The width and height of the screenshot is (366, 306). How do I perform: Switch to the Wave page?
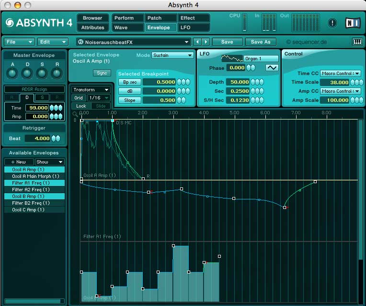(x=127, y=27)
